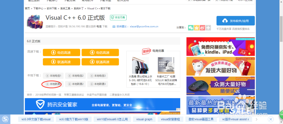Open 外卖平台开展自查 link

97,95
